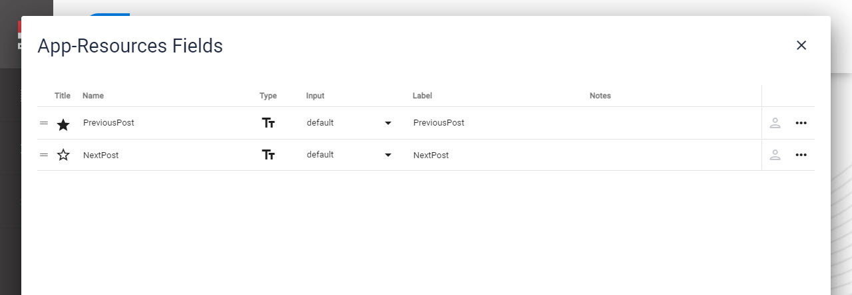
Task: Click the Name column header
Action: point(93,96)
